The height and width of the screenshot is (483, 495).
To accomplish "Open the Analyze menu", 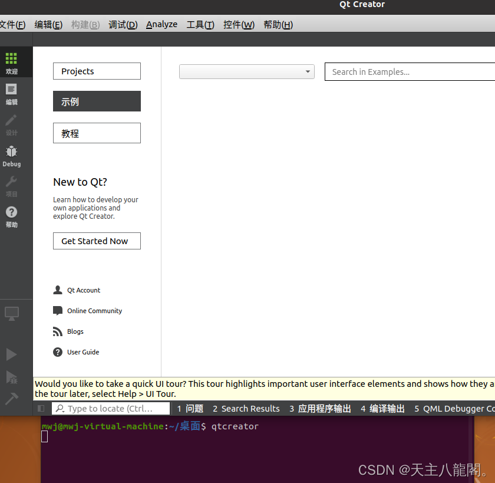I will [161, 24].
